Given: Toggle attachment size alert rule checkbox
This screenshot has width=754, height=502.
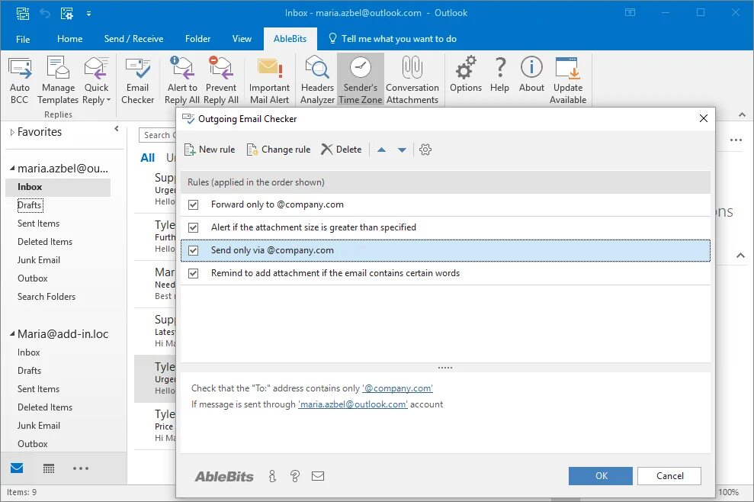Looking at the screenshot, I should [194, 227].
